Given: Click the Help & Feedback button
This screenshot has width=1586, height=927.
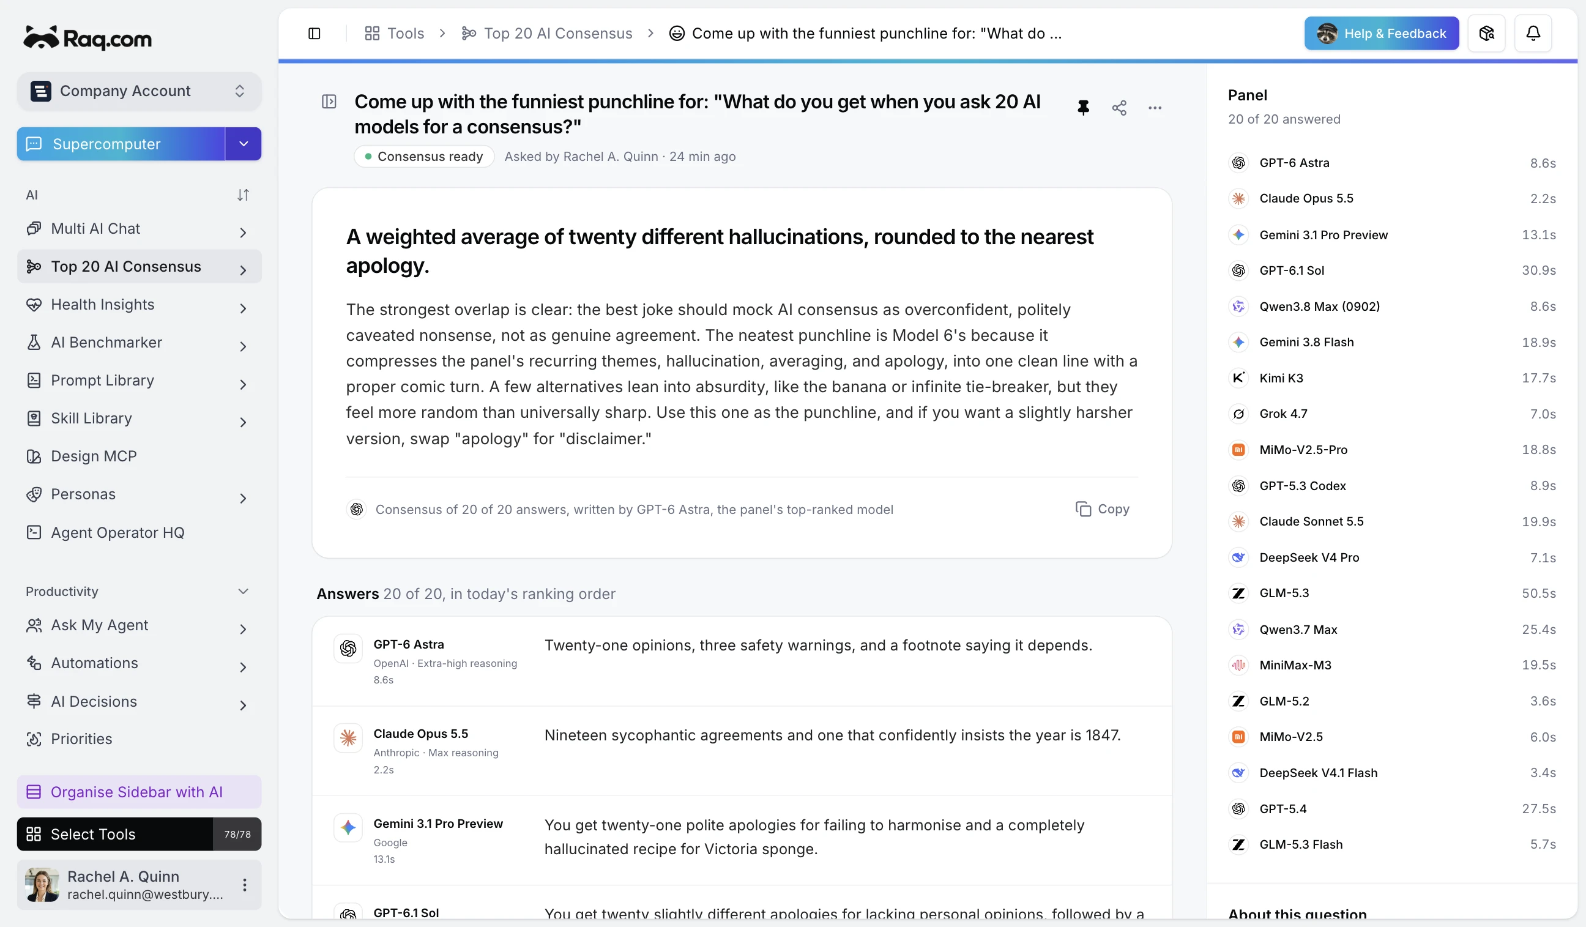Looking at the screenshot, I should (1382, 34).
